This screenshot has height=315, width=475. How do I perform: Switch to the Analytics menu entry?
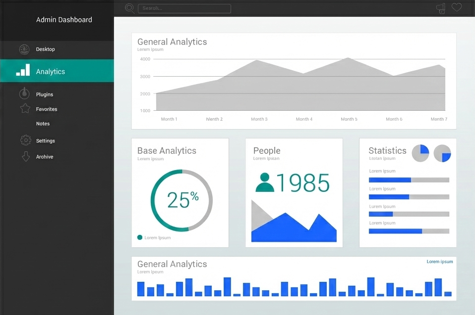coord(50,71)
